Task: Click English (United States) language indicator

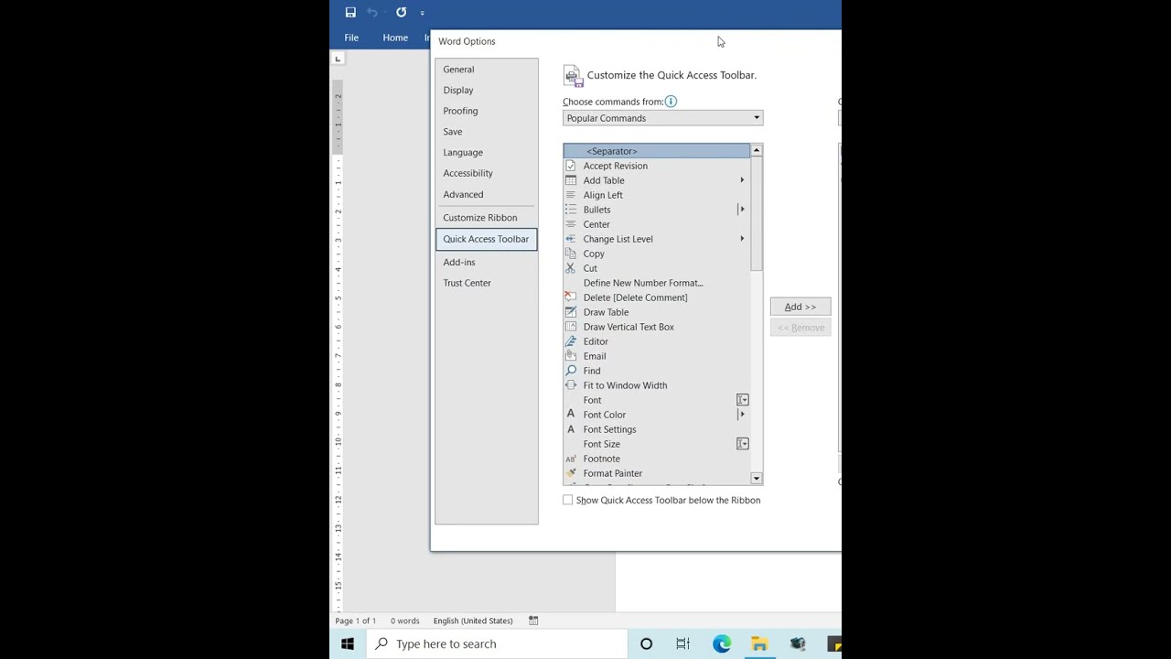Action: [473, 621]
